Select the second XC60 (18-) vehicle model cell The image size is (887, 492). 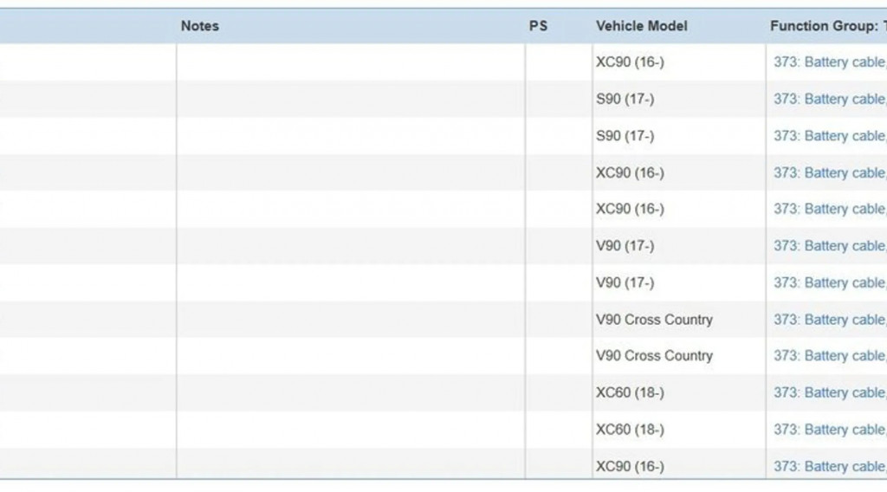point(630,430)
